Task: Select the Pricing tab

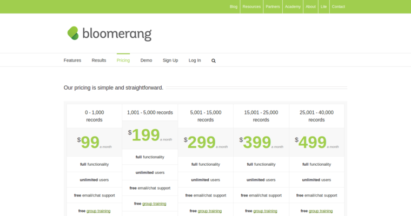Action: coord(123,60)
